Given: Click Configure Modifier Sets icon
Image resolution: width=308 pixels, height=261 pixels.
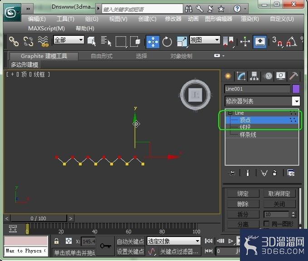Looking at the screenshot, I should coord(291,173).
